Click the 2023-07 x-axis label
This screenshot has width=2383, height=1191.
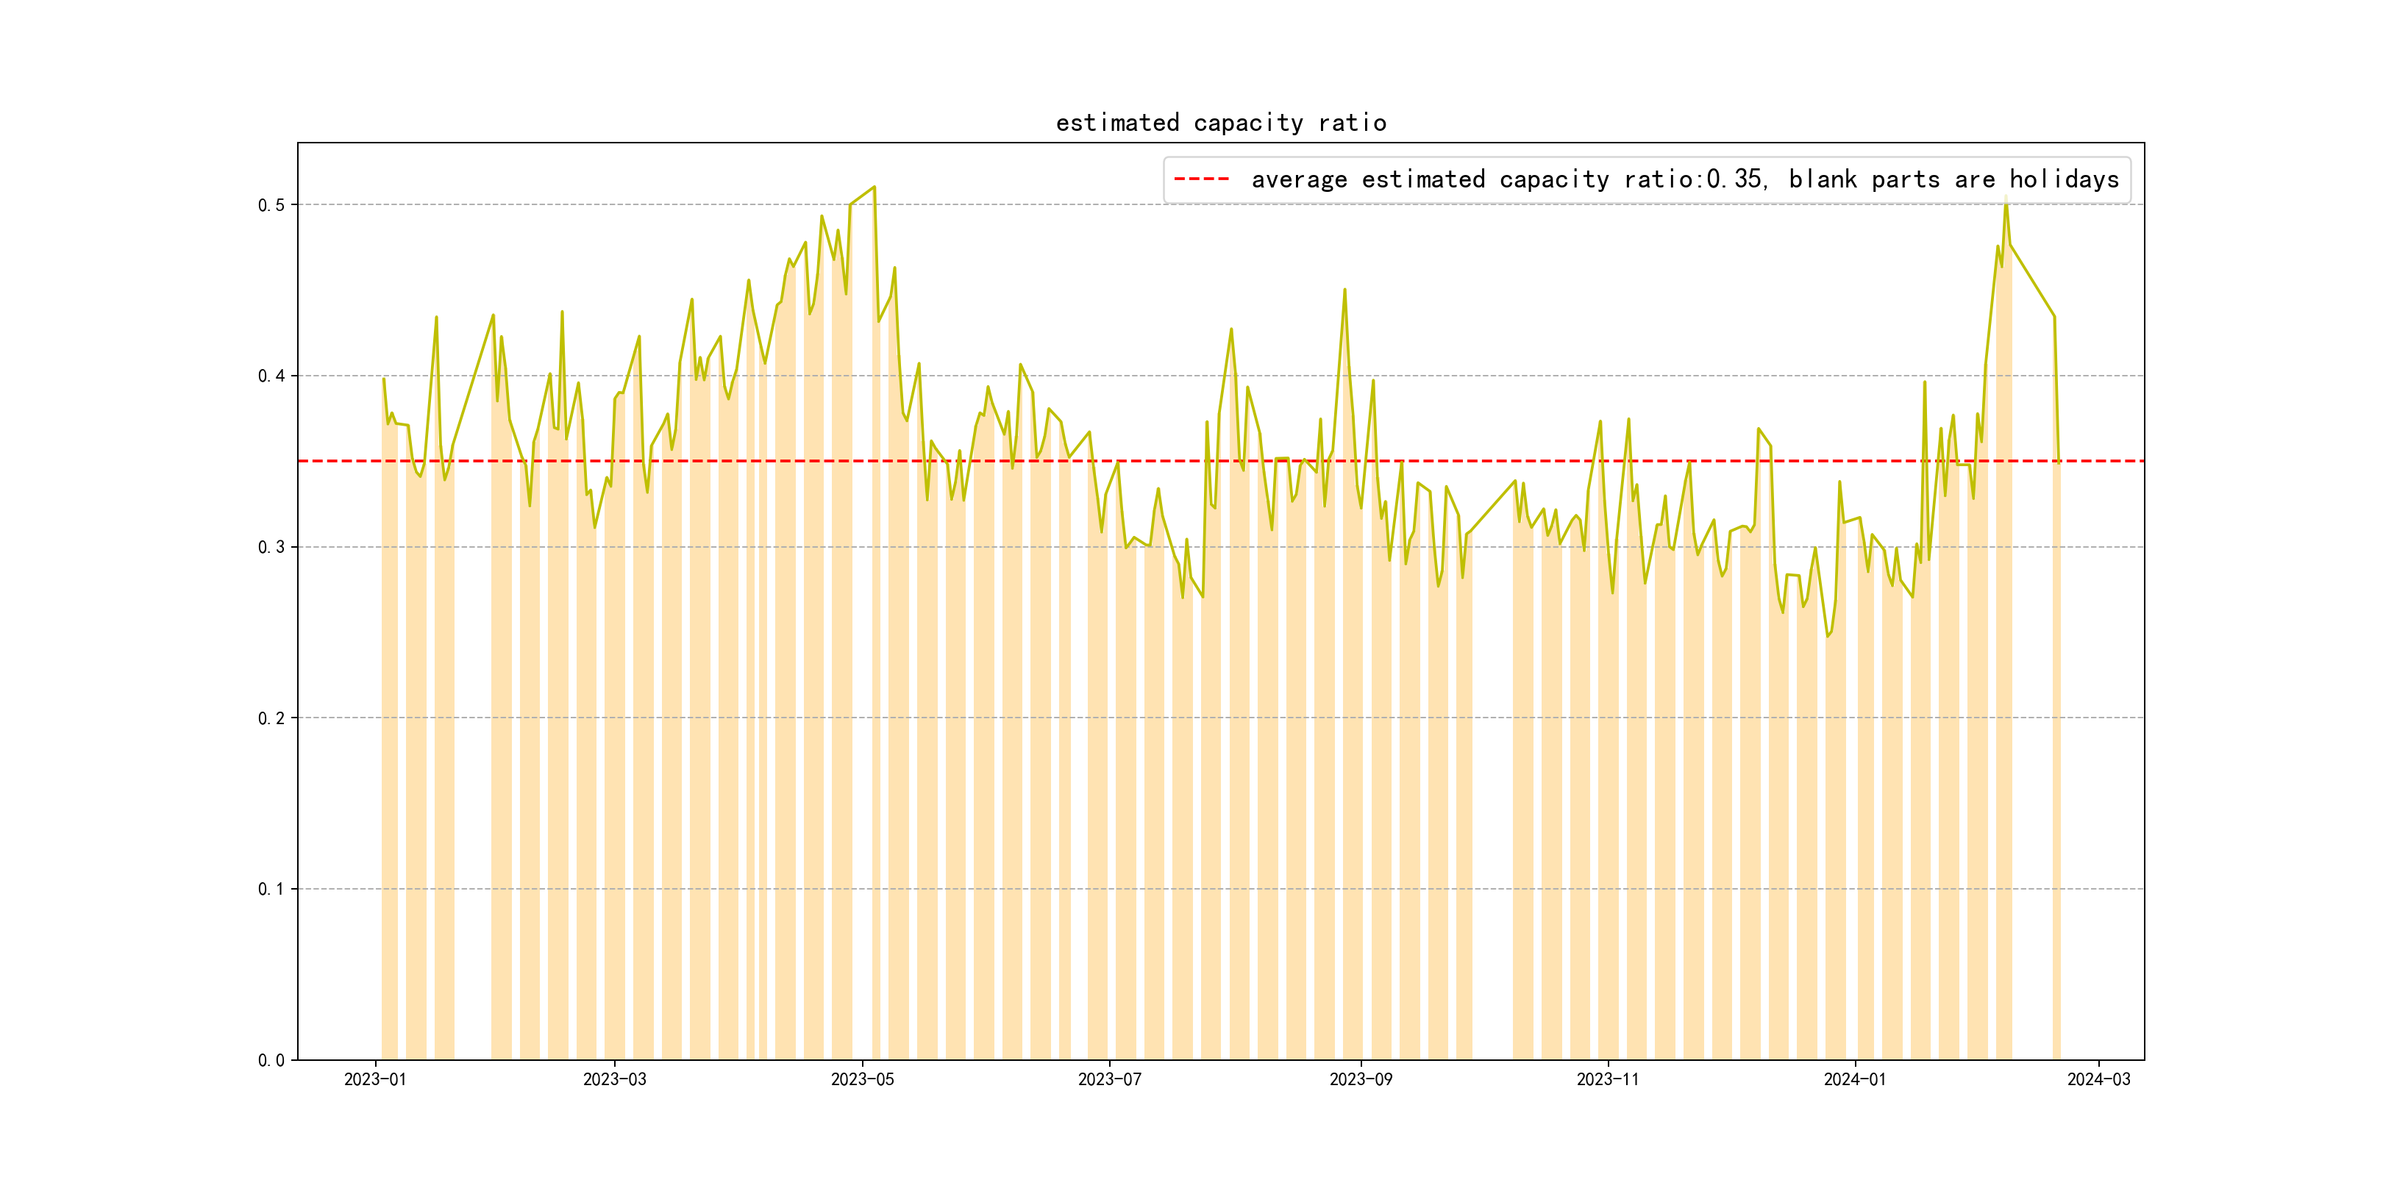[1109, 1080]
